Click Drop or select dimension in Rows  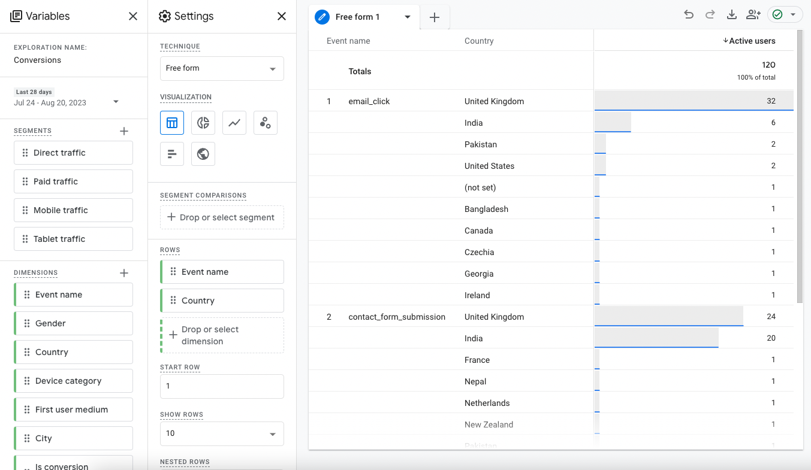(222, 335)
